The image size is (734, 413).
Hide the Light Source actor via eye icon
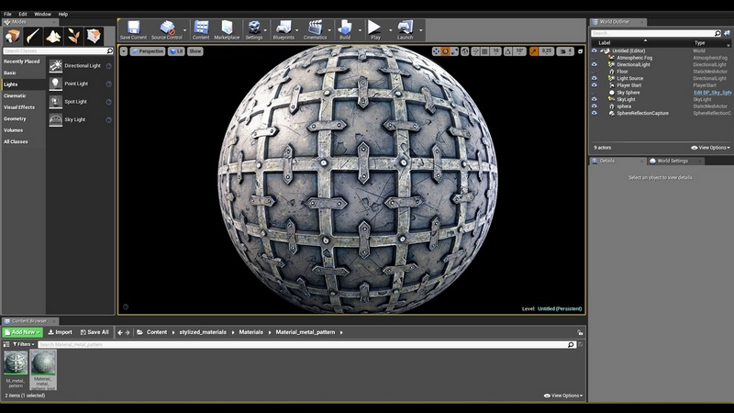click(595, 78)
